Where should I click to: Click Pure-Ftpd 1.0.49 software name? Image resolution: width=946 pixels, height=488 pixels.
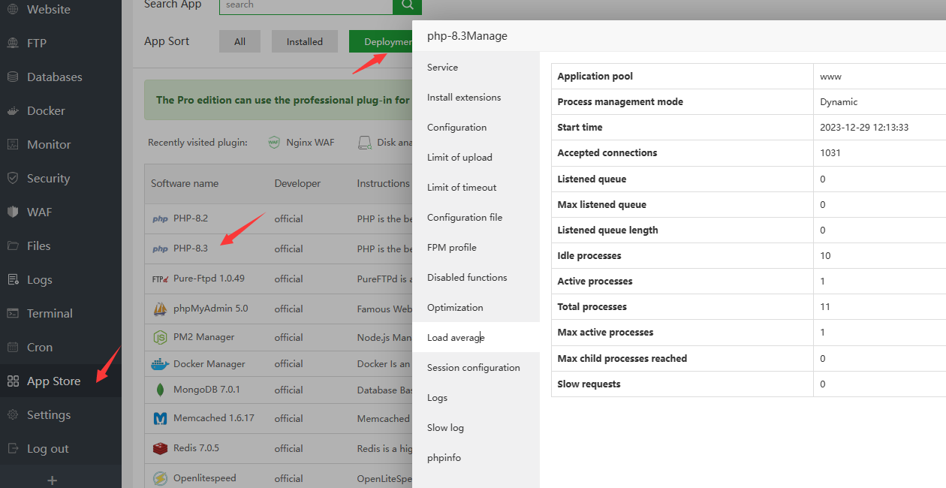pos(209,279)
